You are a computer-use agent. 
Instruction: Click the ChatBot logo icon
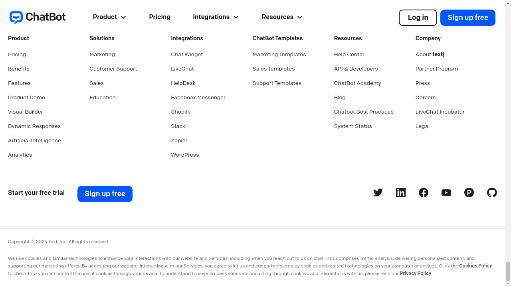[16, 18]
